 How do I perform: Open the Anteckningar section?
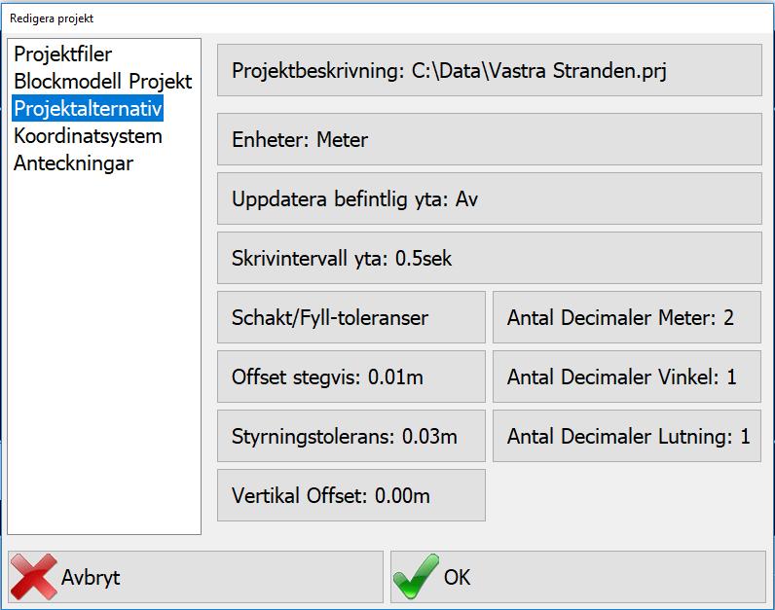pyautogui.click(x=74, y=163)
